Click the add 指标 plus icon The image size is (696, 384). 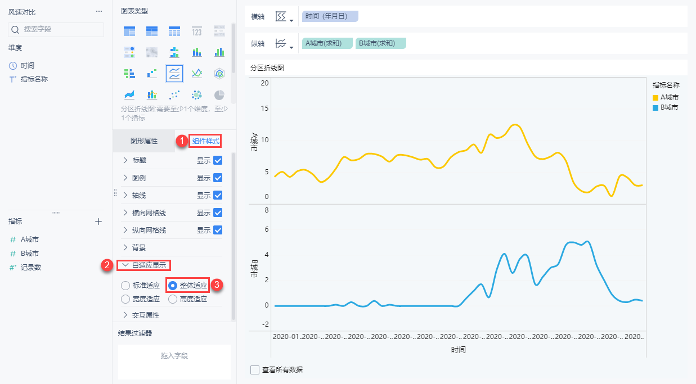pos(98,222)
